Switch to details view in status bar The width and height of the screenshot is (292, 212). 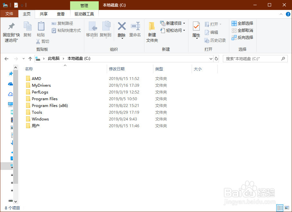[x=280, y=208]
